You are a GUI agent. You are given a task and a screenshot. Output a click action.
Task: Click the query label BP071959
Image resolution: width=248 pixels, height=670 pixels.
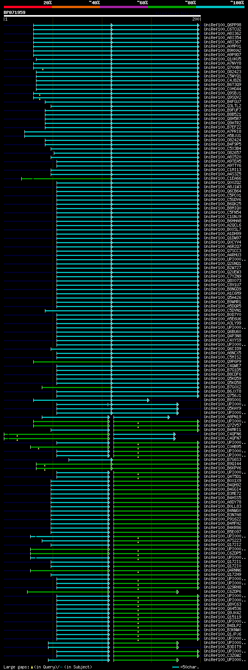tap(15, 12)
